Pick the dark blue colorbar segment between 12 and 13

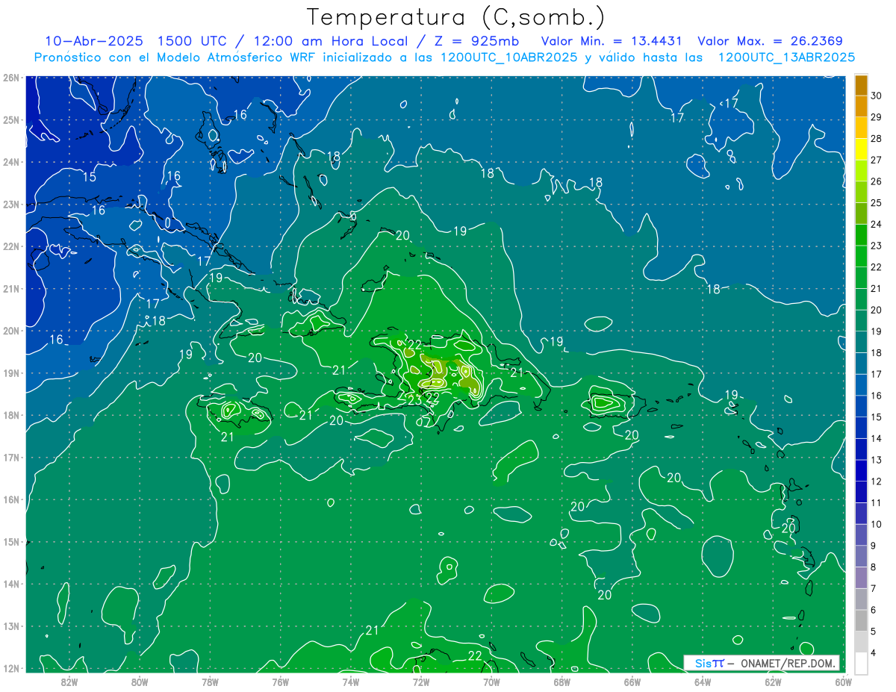861,470
